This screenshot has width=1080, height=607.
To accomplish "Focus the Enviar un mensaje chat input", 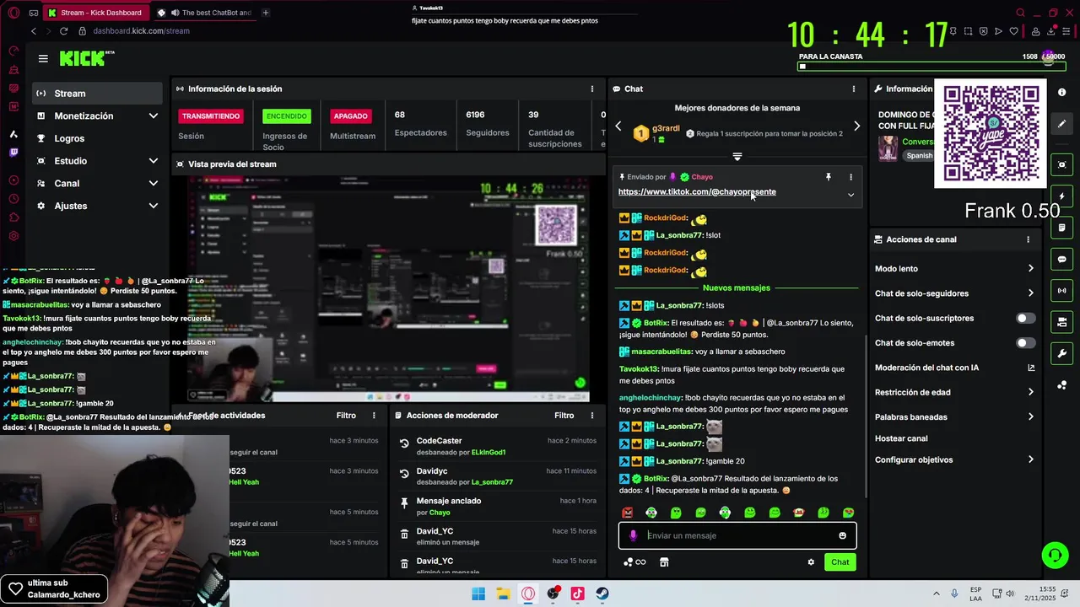I will (x=737, y=535).
